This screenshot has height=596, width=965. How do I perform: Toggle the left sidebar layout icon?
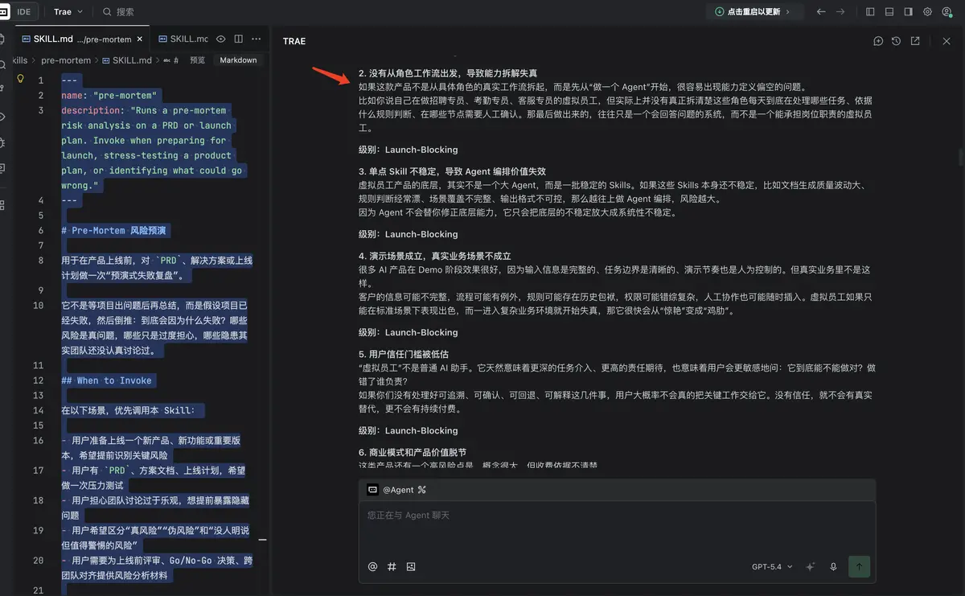coord(871,12)
